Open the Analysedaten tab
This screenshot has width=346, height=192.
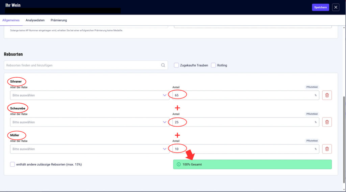35,20
